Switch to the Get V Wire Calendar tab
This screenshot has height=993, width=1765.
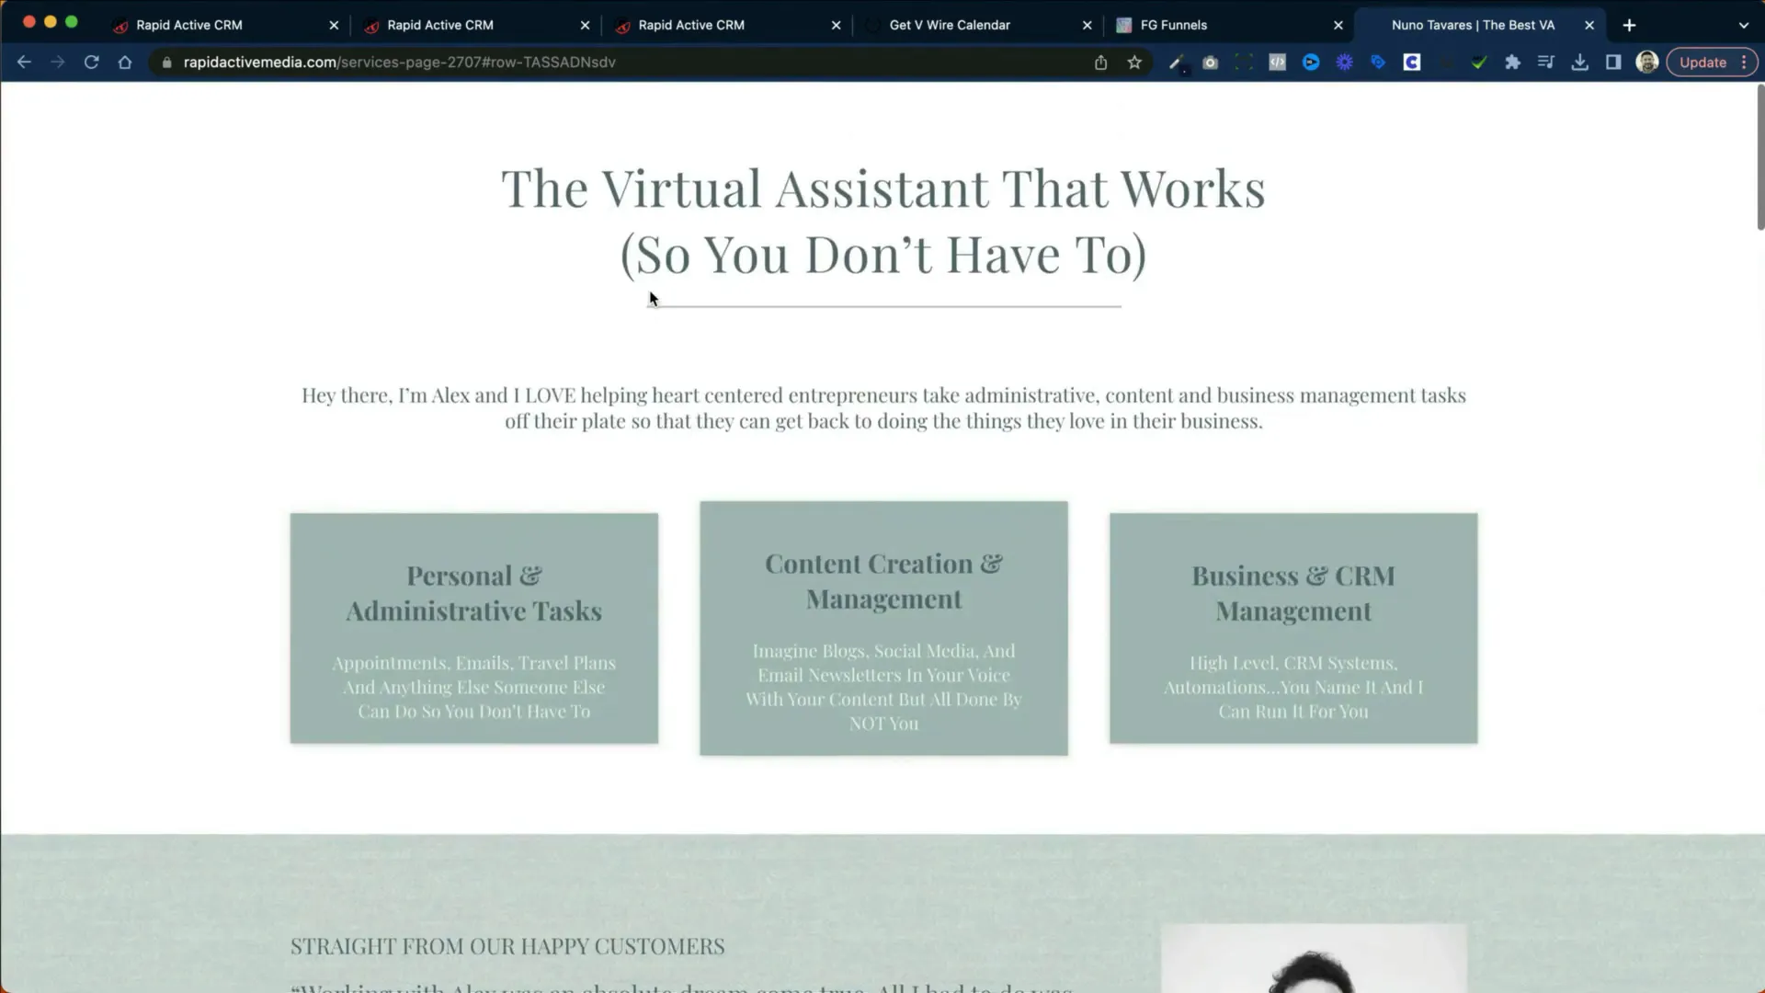[x=978, y=25]
